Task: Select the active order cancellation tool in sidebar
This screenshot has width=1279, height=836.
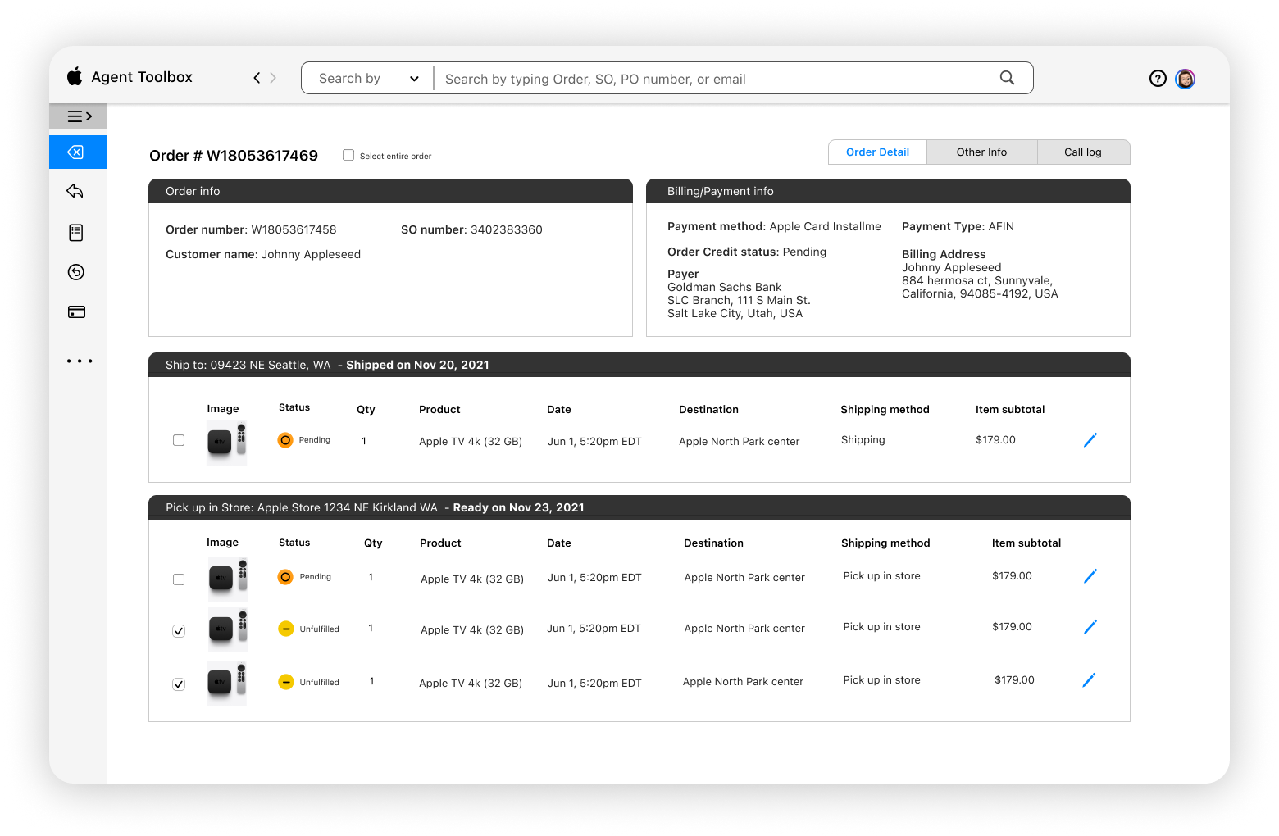Action: tap(78, 152)
